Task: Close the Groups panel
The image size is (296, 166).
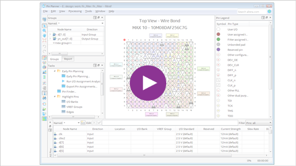Action: click(102, 17)
